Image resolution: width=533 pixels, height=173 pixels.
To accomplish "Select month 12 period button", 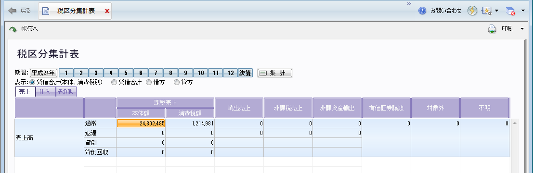I will tap(231, 73).
